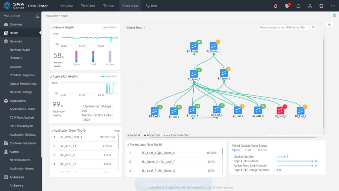Open TCP Flow Analysis in sidebar
Screen dimensions: 339x191
pyautogui.click(x=22, y=118)
